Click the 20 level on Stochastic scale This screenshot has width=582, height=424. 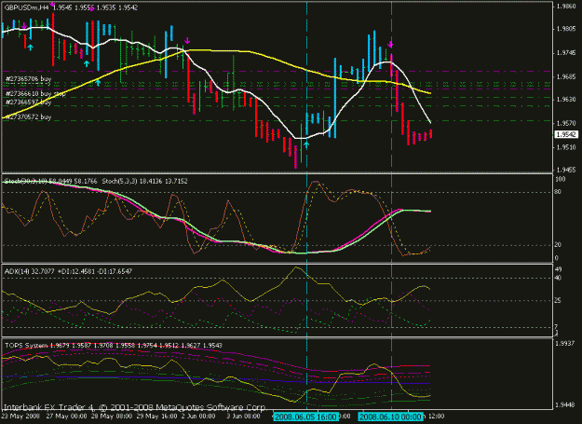click(x=558, y=245)
